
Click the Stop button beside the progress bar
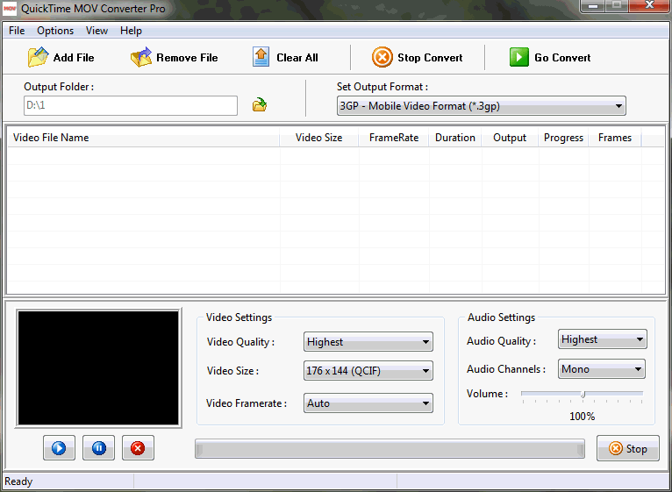point(628,448)
